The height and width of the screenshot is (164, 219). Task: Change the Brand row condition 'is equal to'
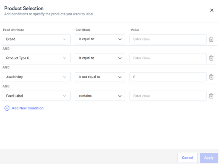[x=100, y=39]
